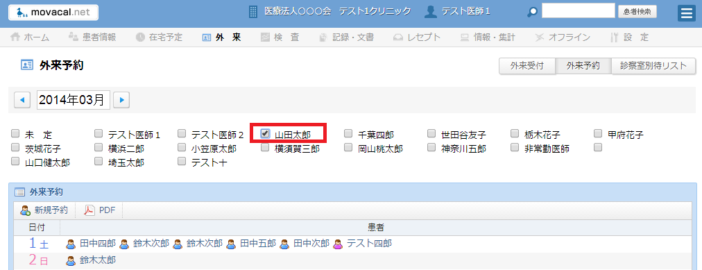Open patient テスト四郎 link
The height and width of the screenshot is (270, 702).
click(x=369, y=244)
